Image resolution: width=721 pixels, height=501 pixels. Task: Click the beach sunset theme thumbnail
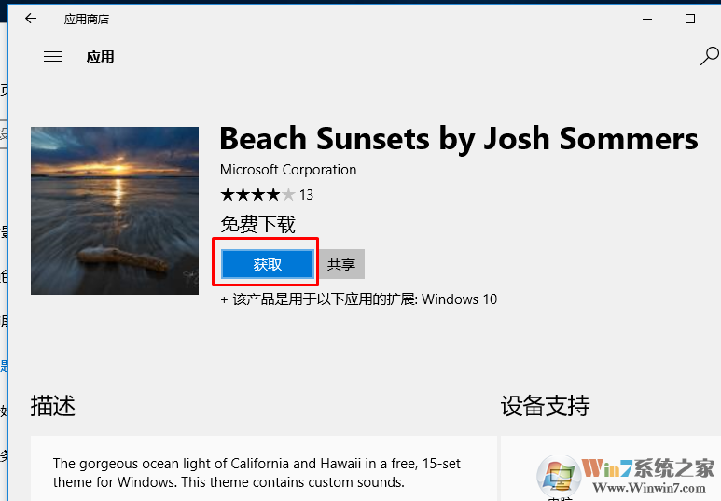[x=115, y=211]
